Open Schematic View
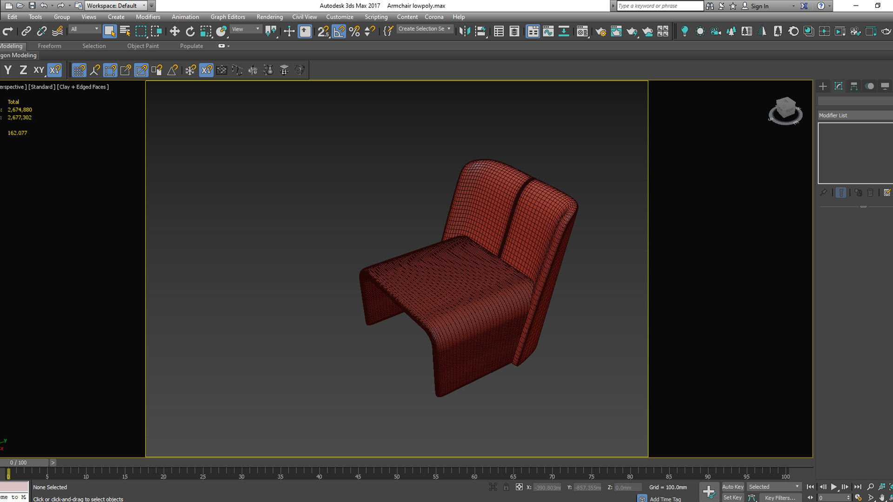This screenshot has height=502, width=893. click(564, 31)
